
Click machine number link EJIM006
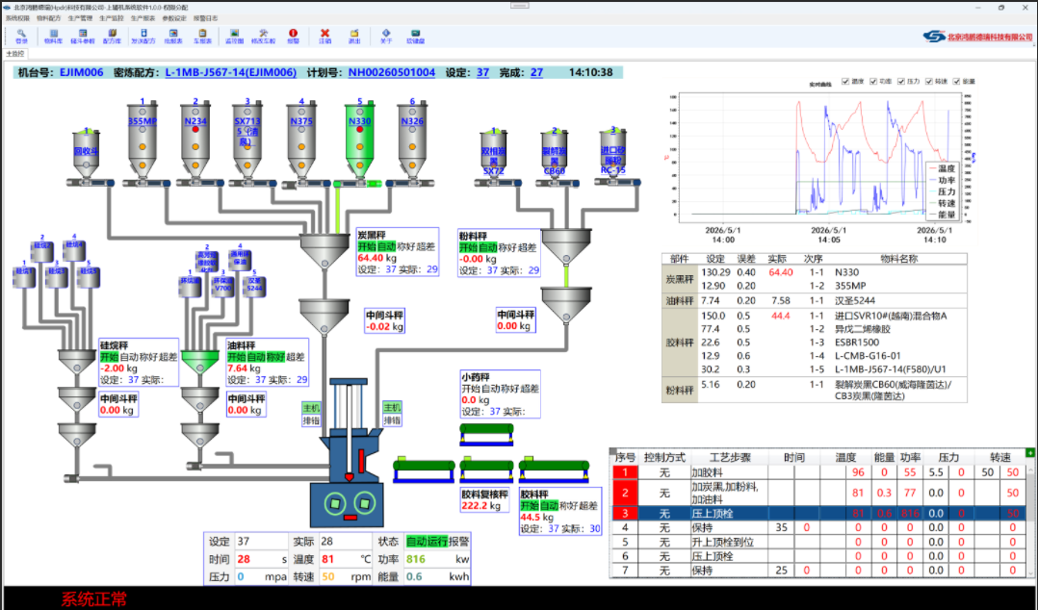(82, 73)
